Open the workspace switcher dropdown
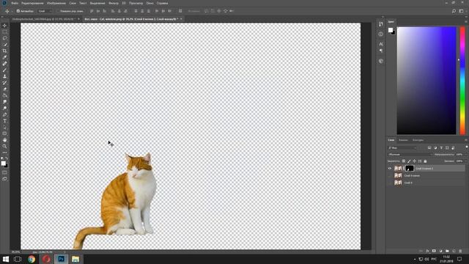 point(461,11)
